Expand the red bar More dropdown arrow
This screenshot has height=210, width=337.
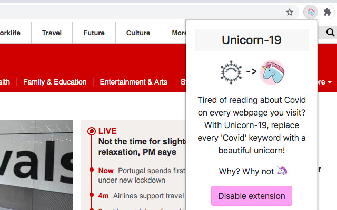330,82
